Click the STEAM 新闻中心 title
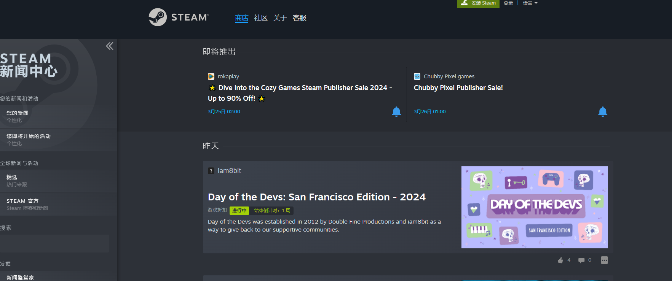The width and height of the screenshot is (672, 281). pyautogui.click(x=29, y=65)
